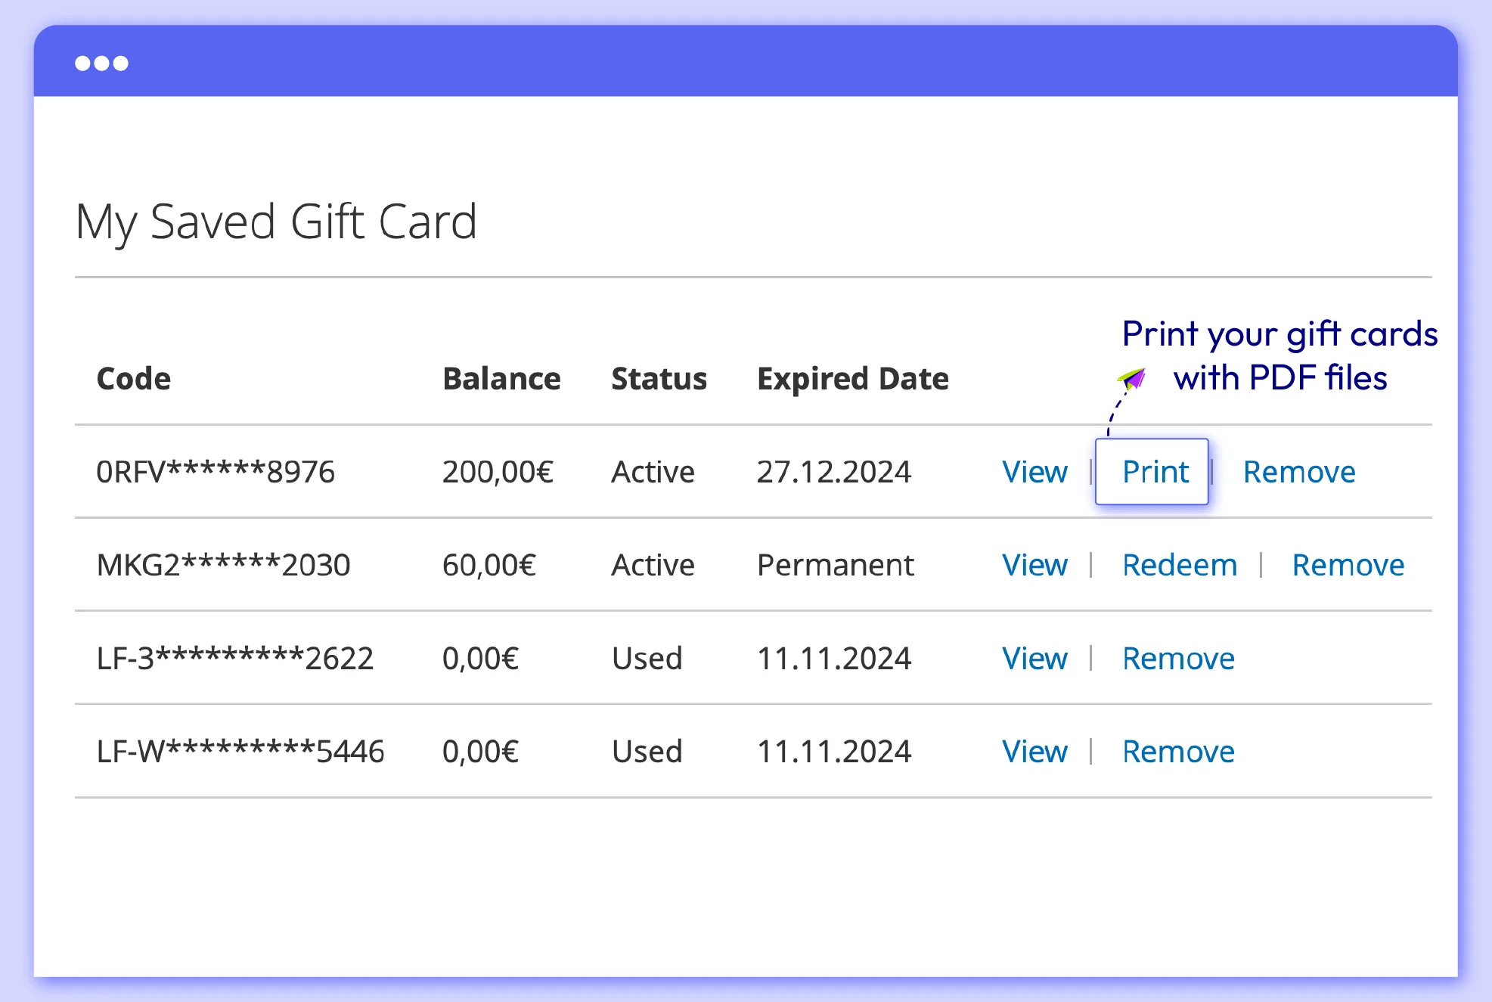The width and height of the screenshot is (1492, 1002).
Task: Click the My Saved Gift Card heading
Action: tap(276, 222)
